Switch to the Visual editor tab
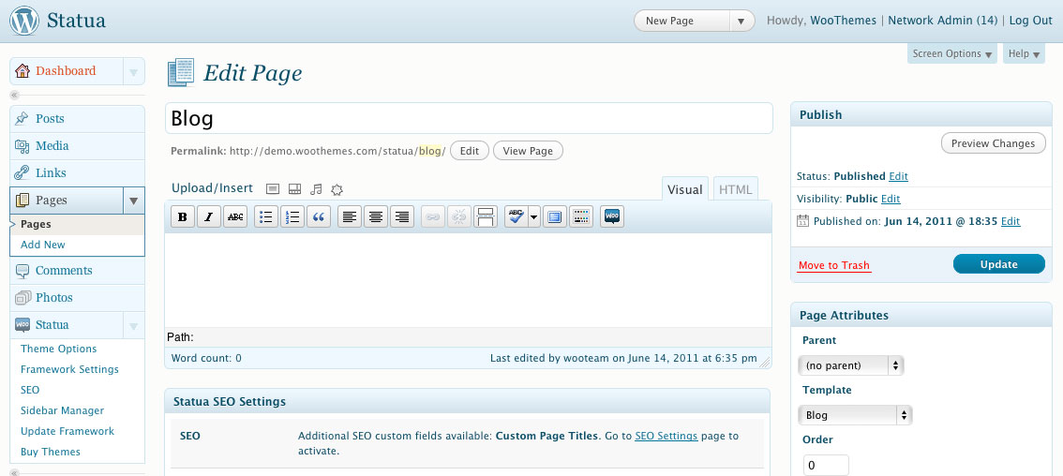 [x=684, y=189]
